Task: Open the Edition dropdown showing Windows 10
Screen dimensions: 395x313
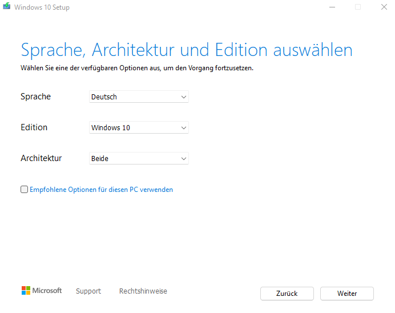Action: (139, 128)
